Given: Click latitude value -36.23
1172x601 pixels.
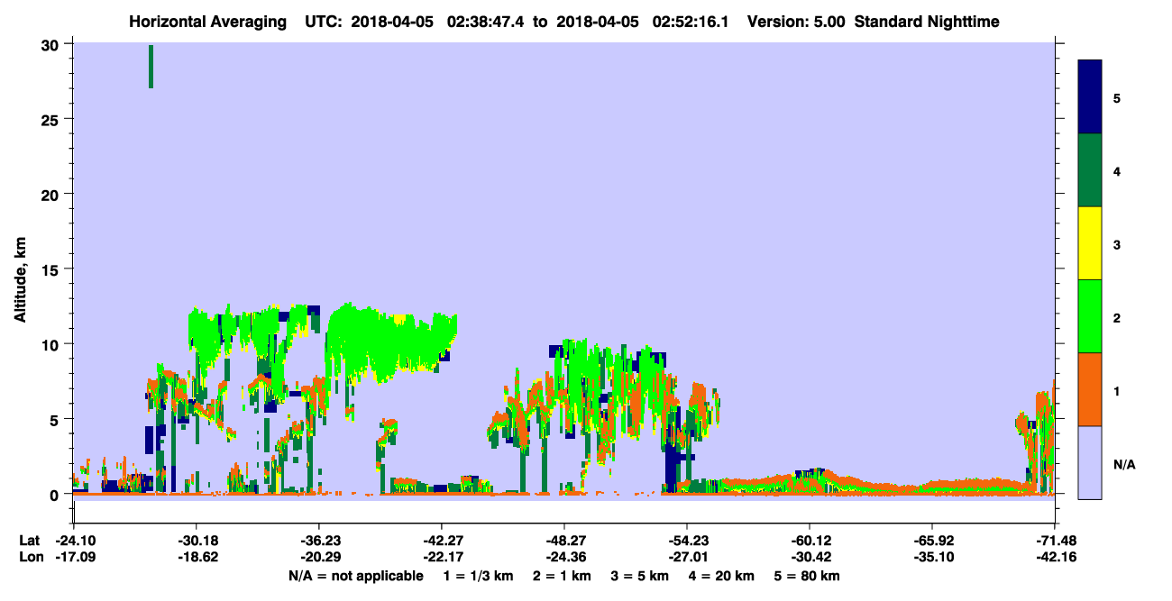Looking at the screenshot, I should click(x=318, y=541).
